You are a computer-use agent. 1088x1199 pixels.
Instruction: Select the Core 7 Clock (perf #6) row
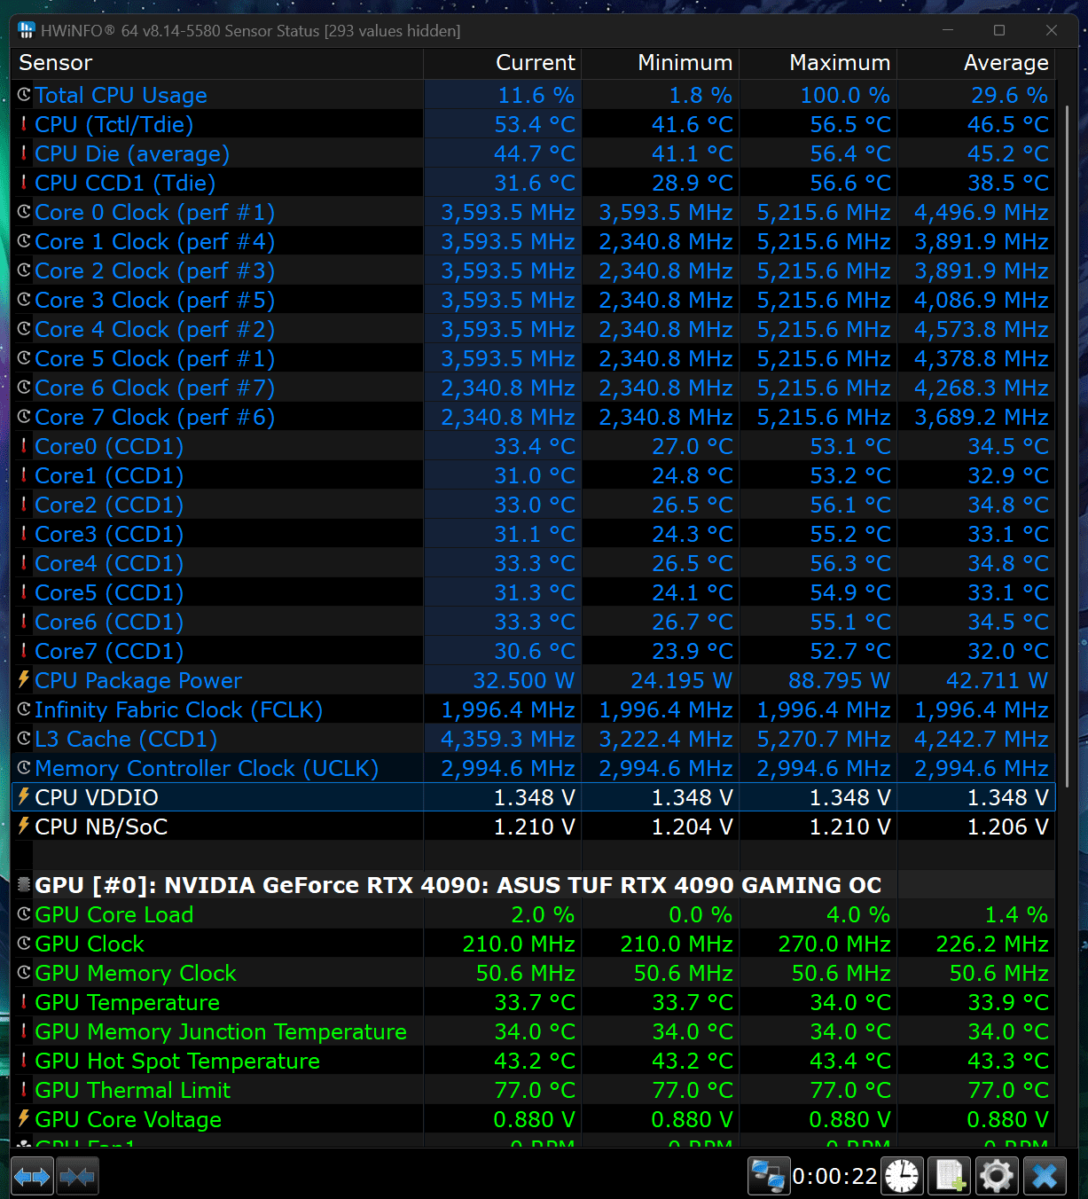(533, 417)
